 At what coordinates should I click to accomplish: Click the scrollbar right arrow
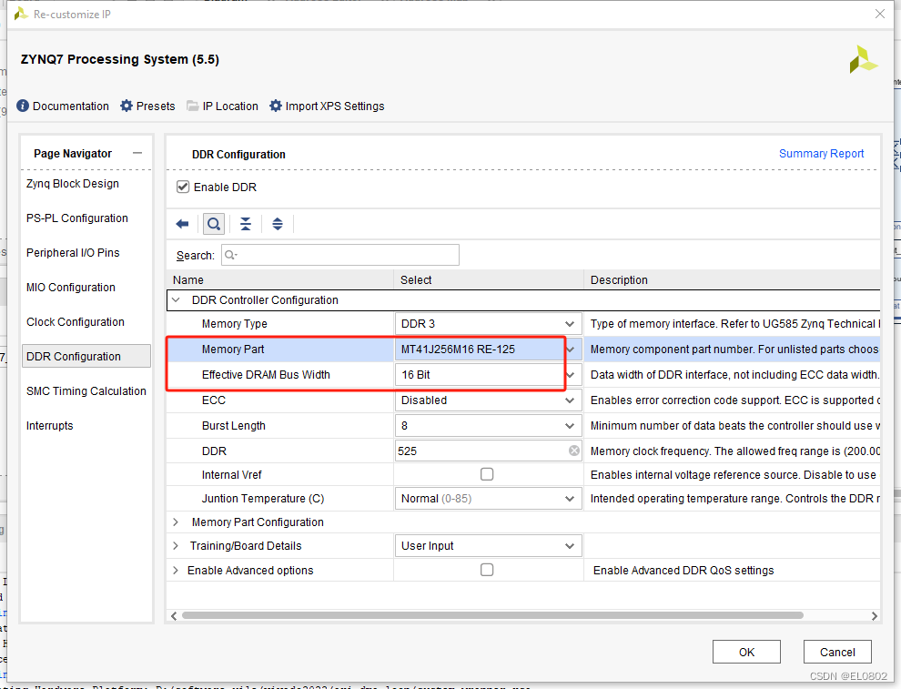(x=874, y=615)
